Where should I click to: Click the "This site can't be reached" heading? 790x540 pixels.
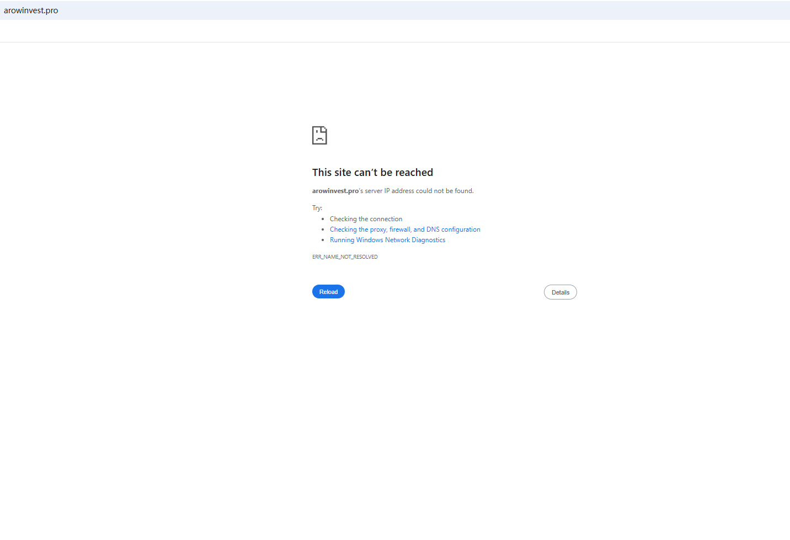372,173
